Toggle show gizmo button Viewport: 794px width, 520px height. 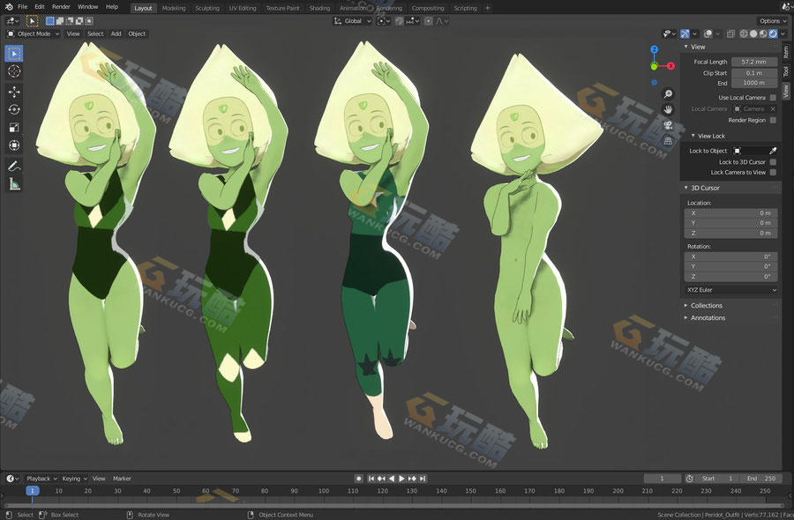tap(685, 33)
